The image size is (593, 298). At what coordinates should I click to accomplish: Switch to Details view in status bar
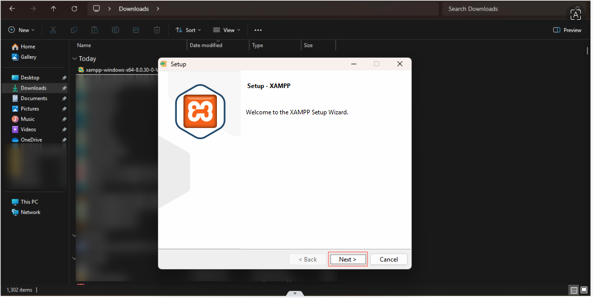pyautogui.click(x=574, y=290)
